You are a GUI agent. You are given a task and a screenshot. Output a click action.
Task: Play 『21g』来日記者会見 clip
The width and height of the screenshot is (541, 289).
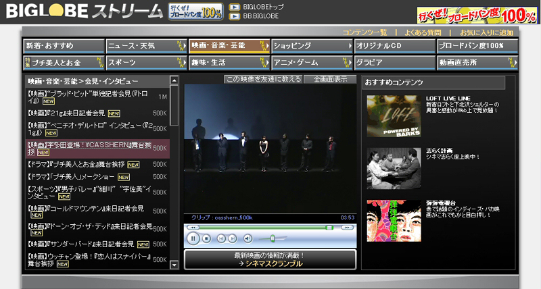97,113
